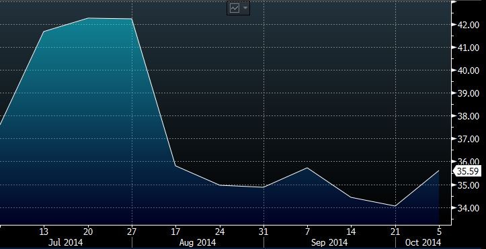The width and height of the screenshot is (486, 249).
Task: Click the Aug 2014 month label
Action: (x=198, y=242)
